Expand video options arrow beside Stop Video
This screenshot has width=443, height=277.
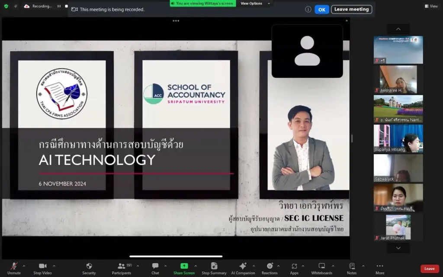click(x=54, y=266)
